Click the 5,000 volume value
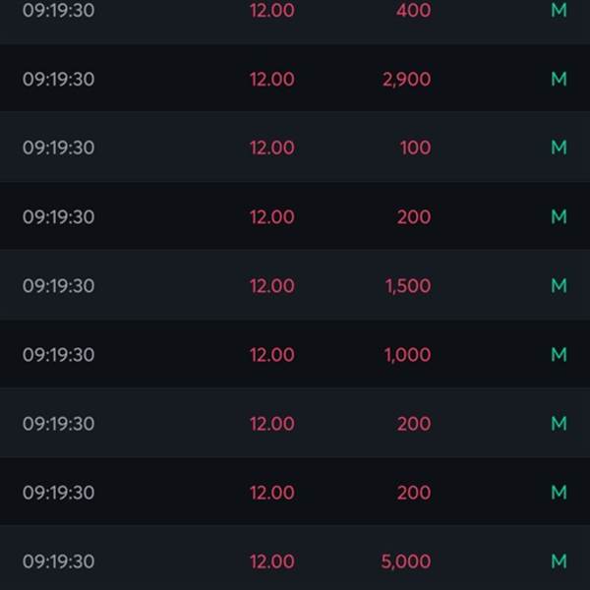The height and width of the screenshot is (590, 590). (x=405, y=561)
